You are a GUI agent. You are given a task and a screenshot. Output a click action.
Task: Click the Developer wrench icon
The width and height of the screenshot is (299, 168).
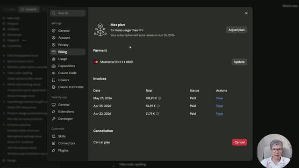tap(54, 119)
